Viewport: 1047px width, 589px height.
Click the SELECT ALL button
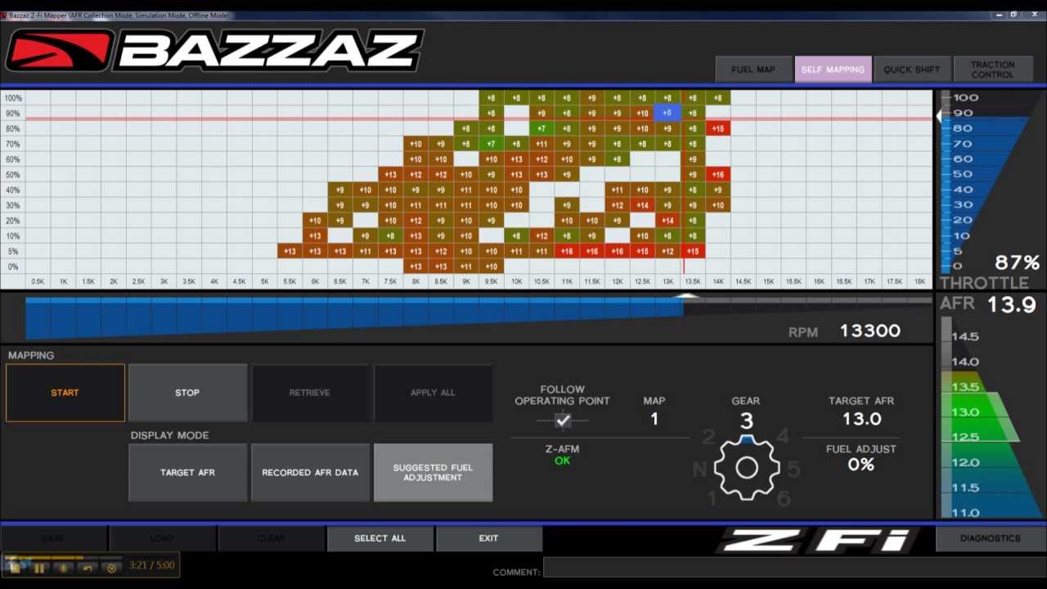coord(380,538)
